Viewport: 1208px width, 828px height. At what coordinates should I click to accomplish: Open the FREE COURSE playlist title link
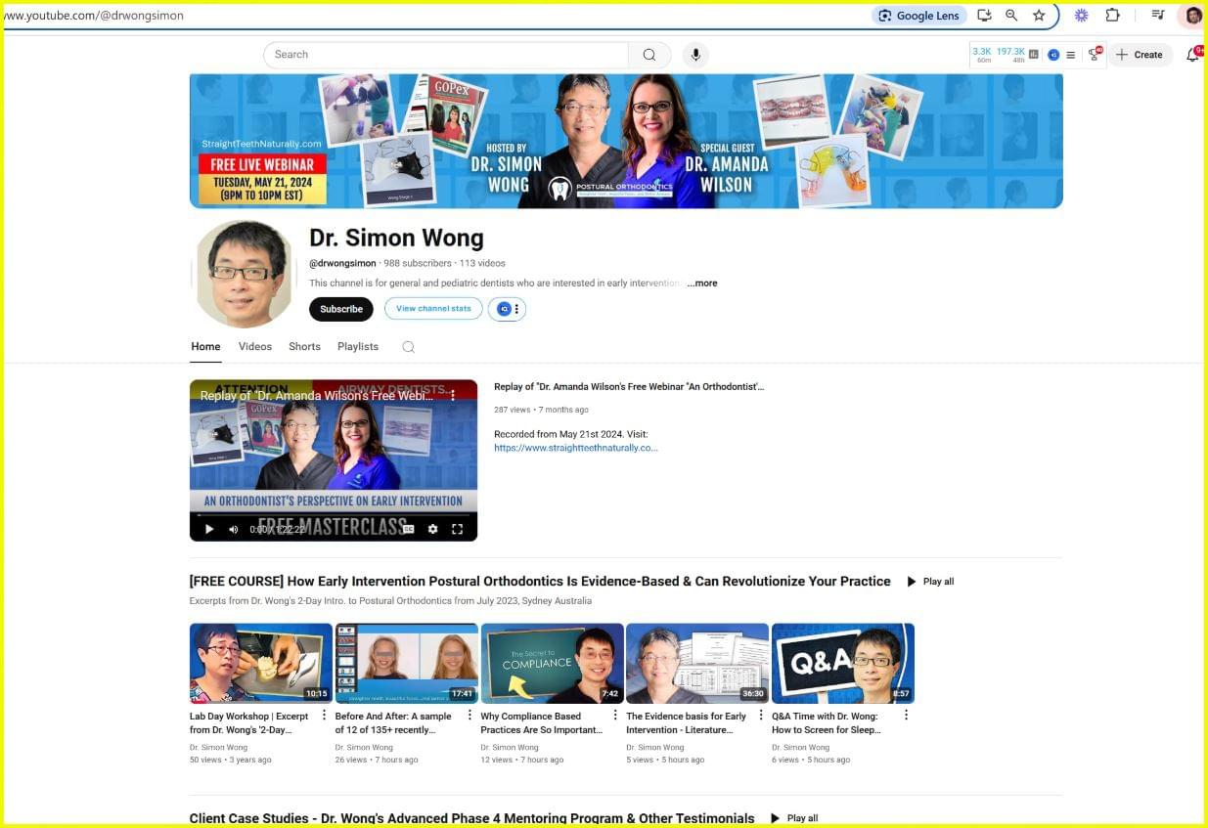[540, 582]
